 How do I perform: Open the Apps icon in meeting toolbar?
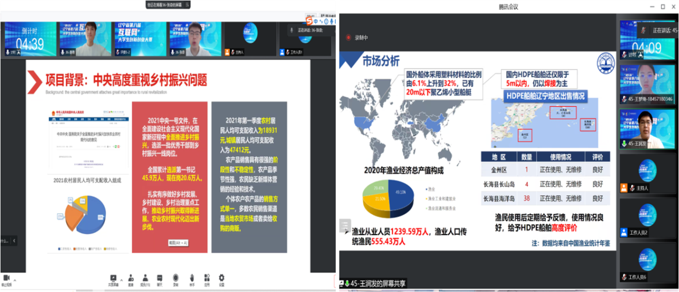pos(207,278)
